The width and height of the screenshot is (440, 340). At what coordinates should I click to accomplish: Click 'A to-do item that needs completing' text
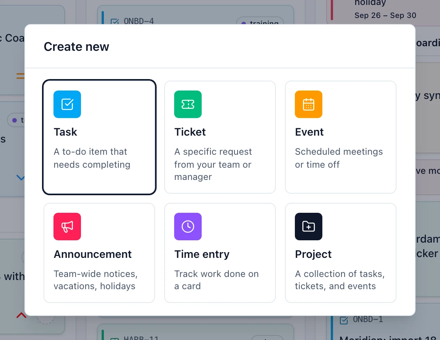(x=92, y=158)
